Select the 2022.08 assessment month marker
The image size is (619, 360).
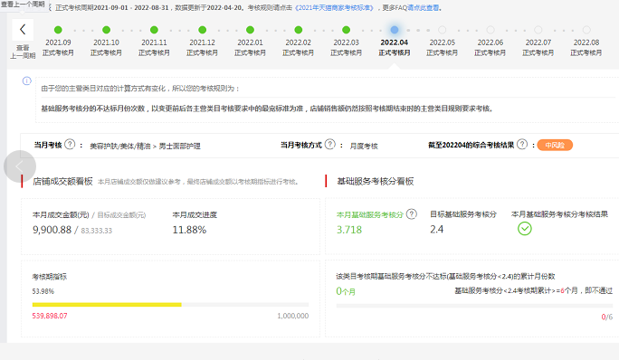pos(586,30)
